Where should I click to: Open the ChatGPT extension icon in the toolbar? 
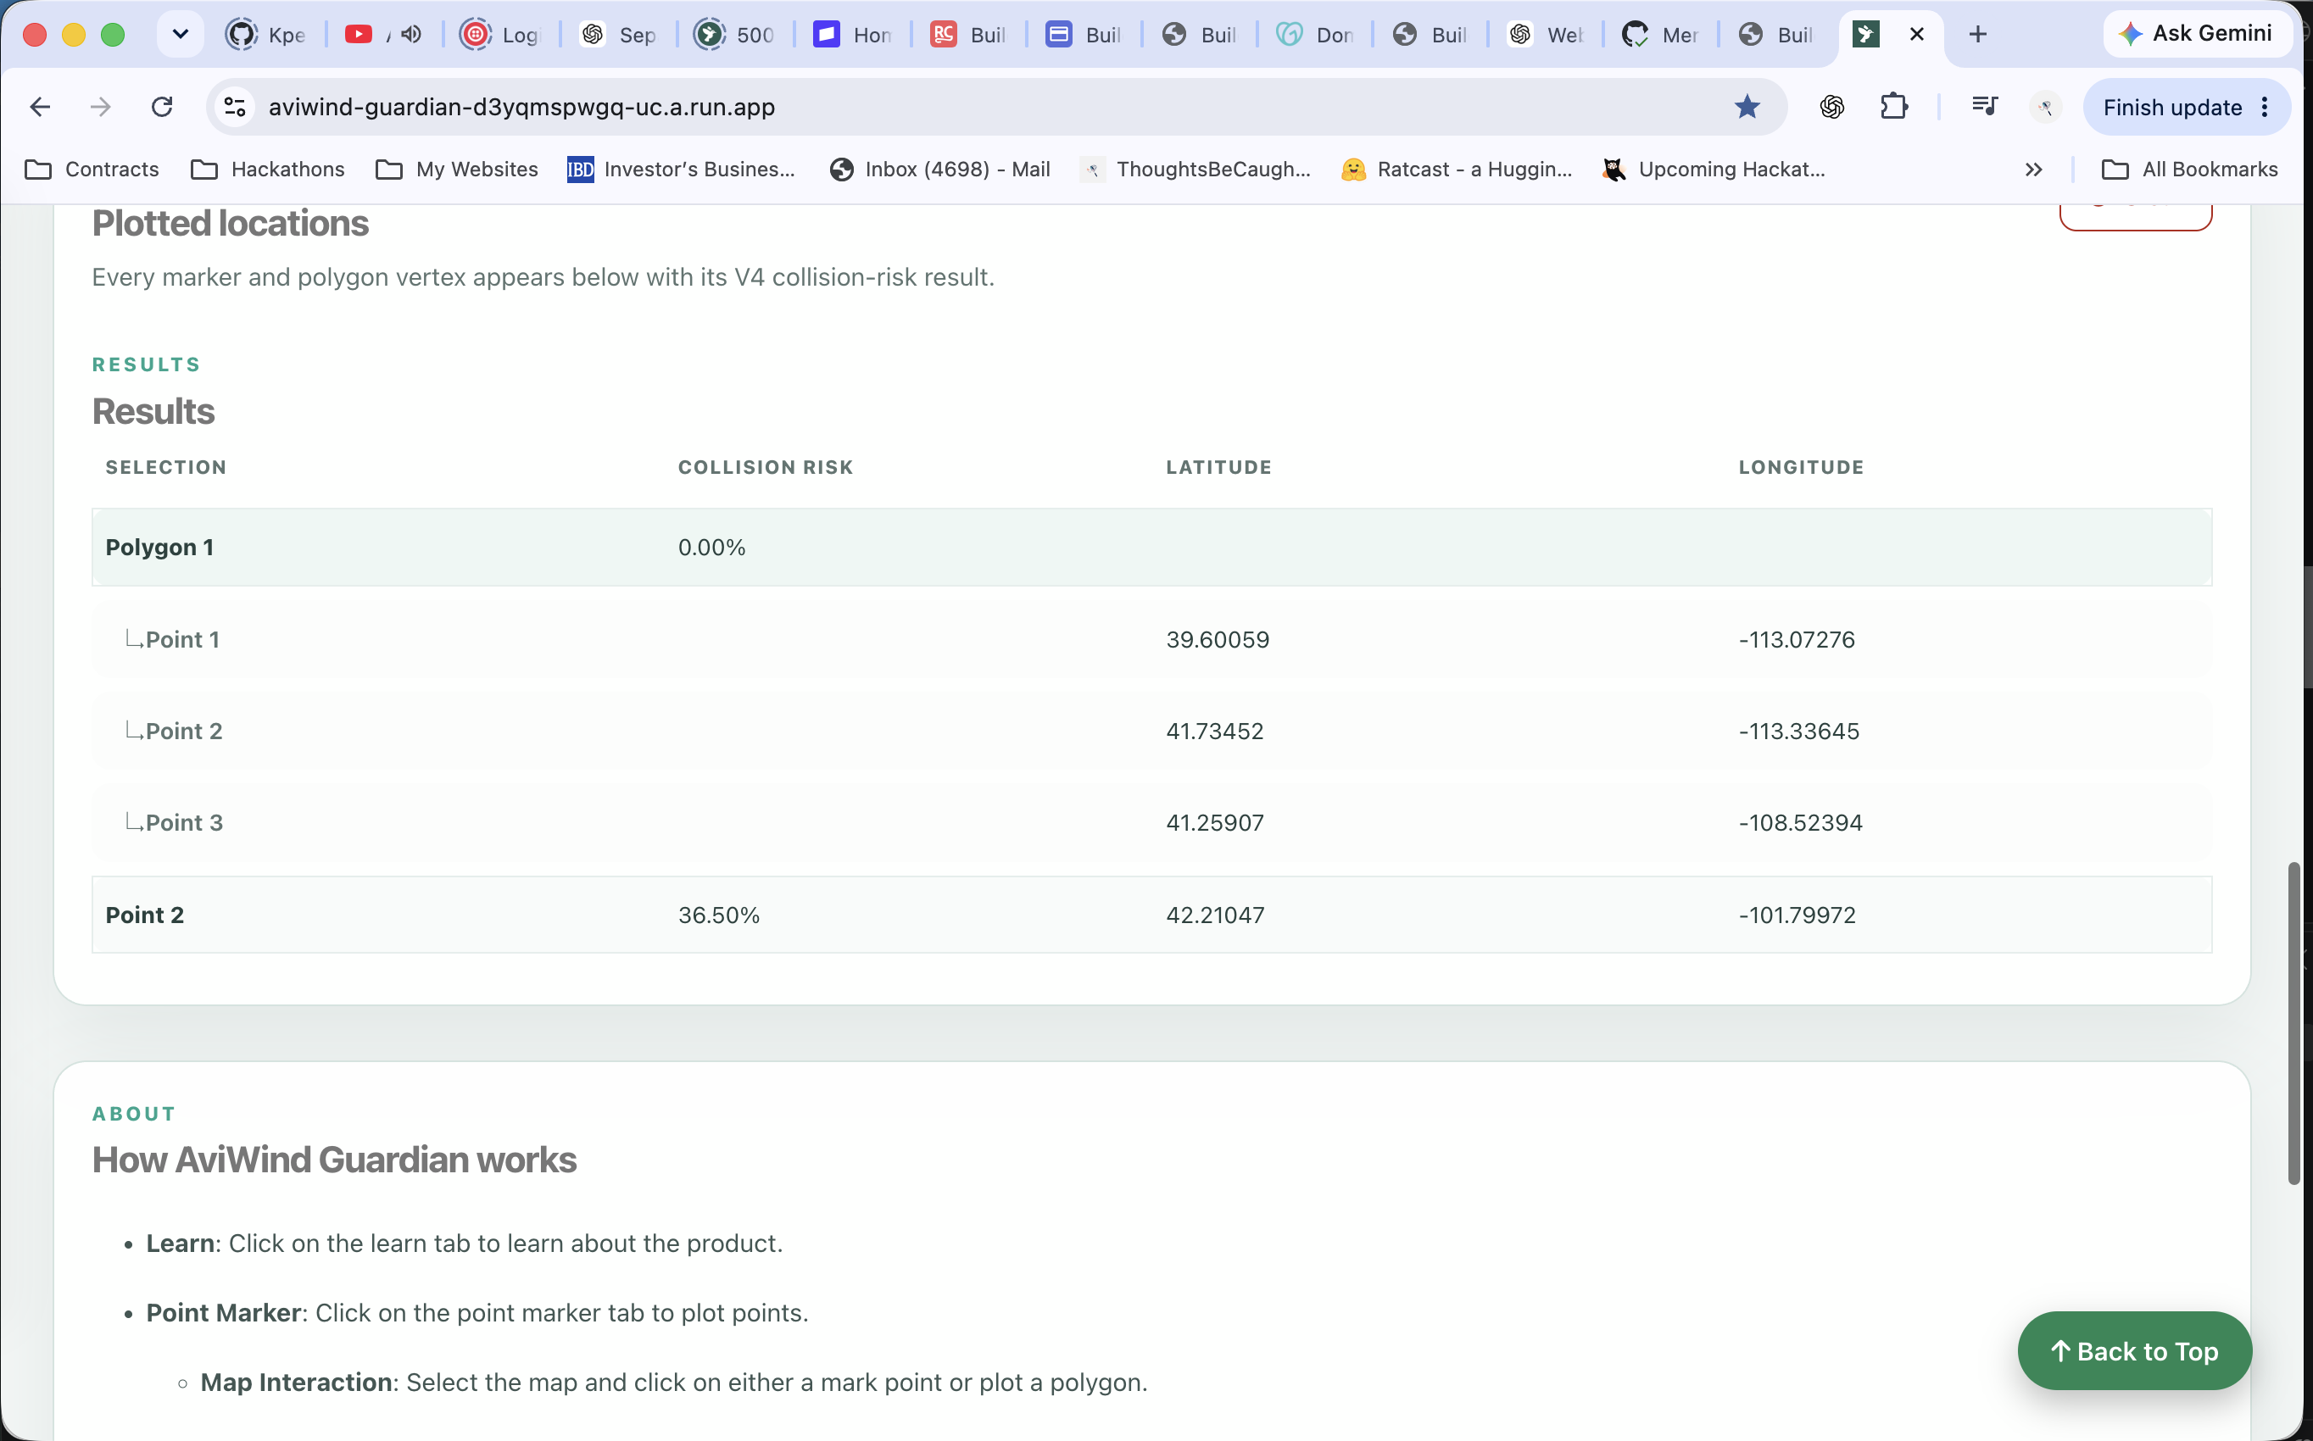[1831, 107]
